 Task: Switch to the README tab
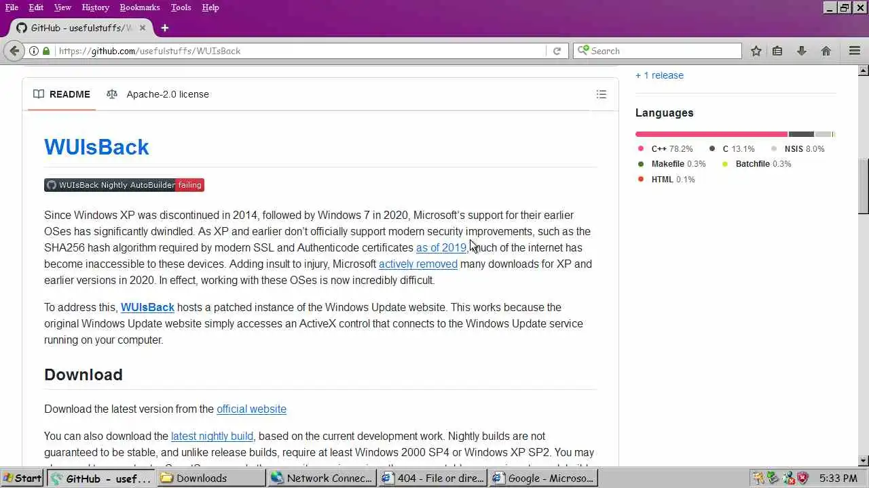[62, 94]
